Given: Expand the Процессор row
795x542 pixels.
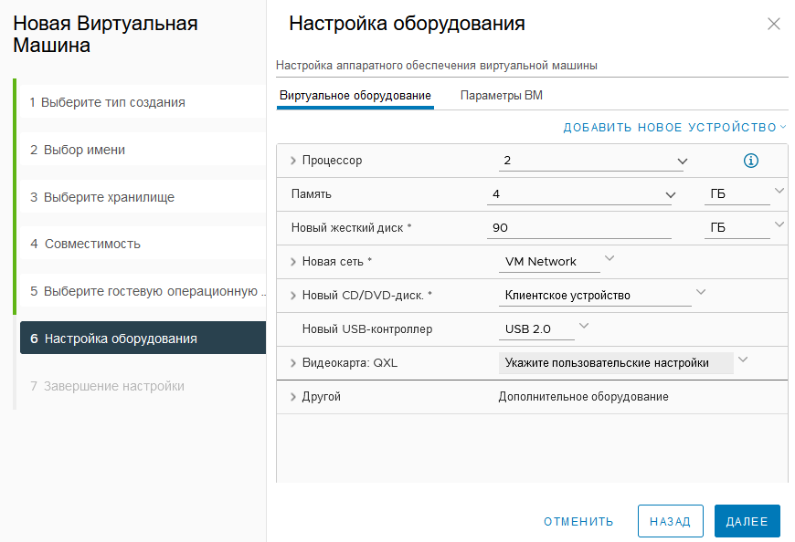Looking at the screenshot, I should (x=293, y=161).
